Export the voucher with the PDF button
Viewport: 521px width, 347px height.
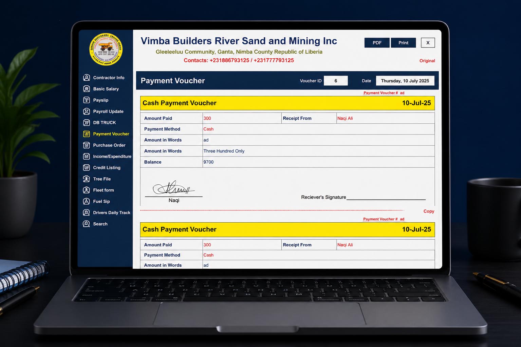[377, 43]
